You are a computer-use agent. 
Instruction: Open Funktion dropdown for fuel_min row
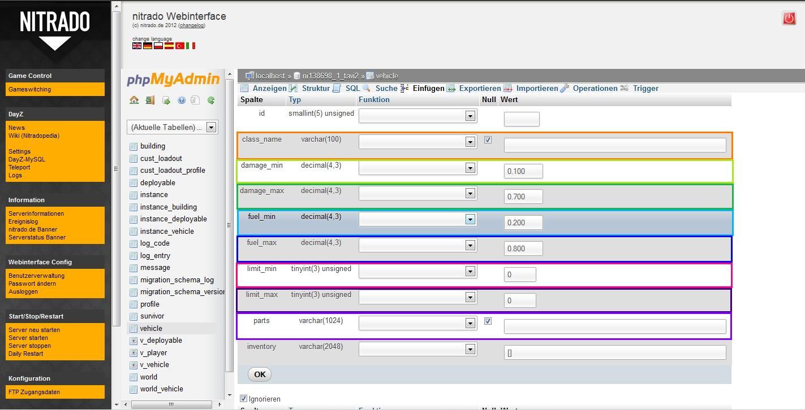pos(417,219)
